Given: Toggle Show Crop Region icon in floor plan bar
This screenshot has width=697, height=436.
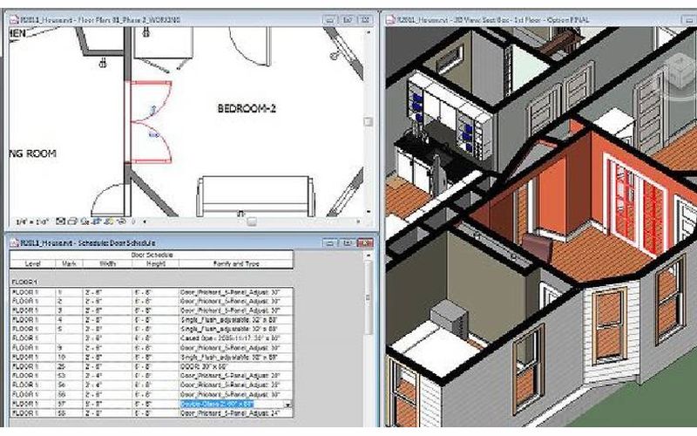Looking at the screenshot, I should pos(109,221).
